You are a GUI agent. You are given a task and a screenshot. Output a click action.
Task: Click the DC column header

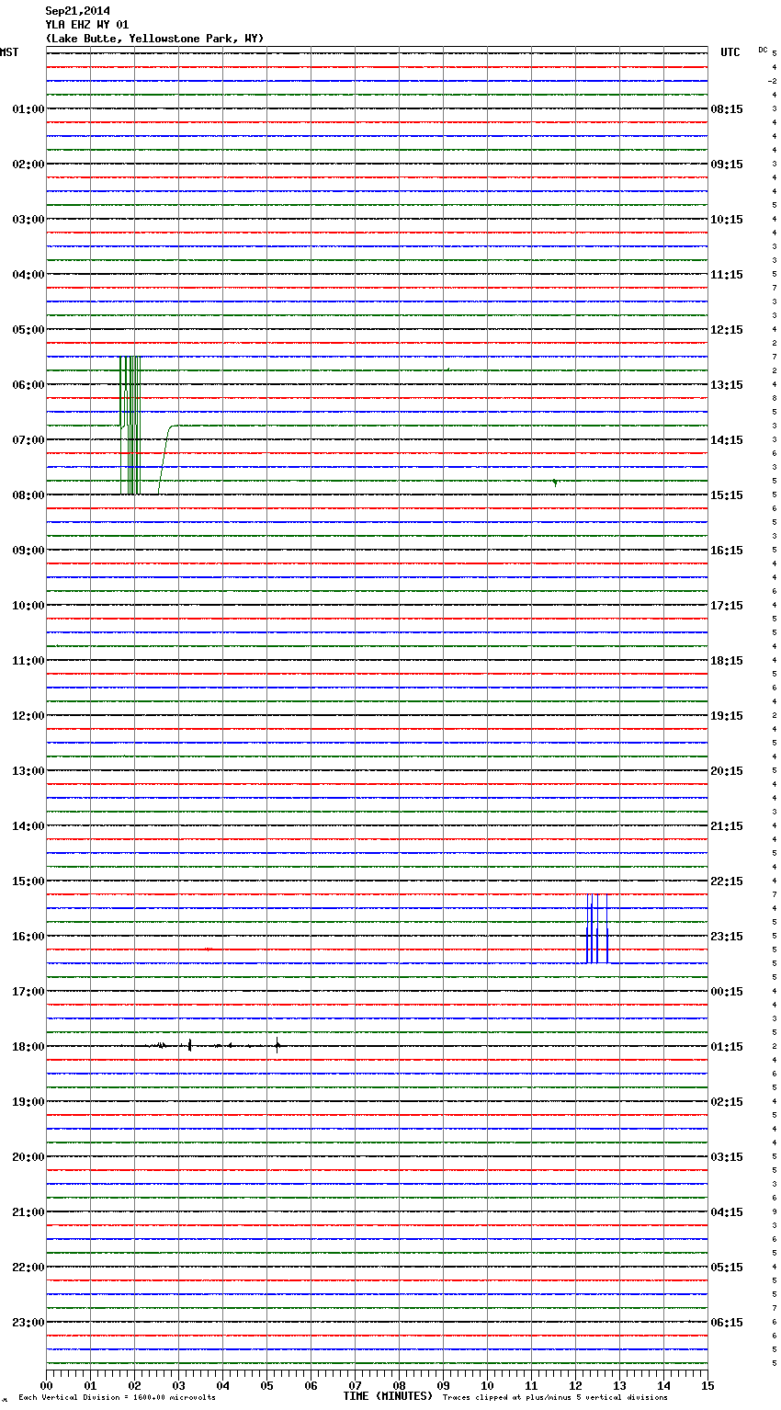763,50
